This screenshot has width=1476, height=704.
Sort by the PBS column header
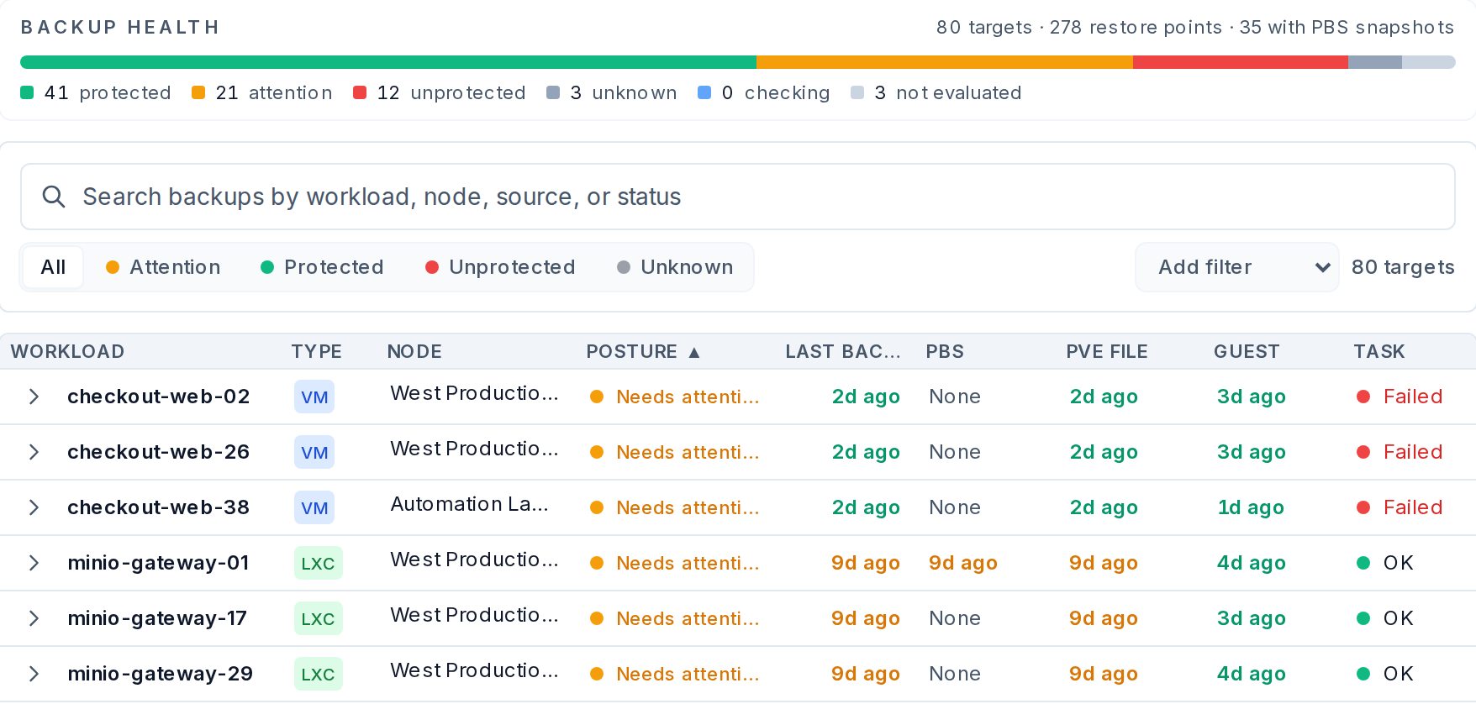pos(945,352)
